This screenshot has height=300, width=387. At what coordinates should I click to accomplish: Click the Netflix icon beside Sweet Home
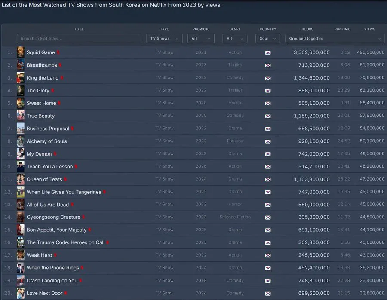[x=59, y=103]
